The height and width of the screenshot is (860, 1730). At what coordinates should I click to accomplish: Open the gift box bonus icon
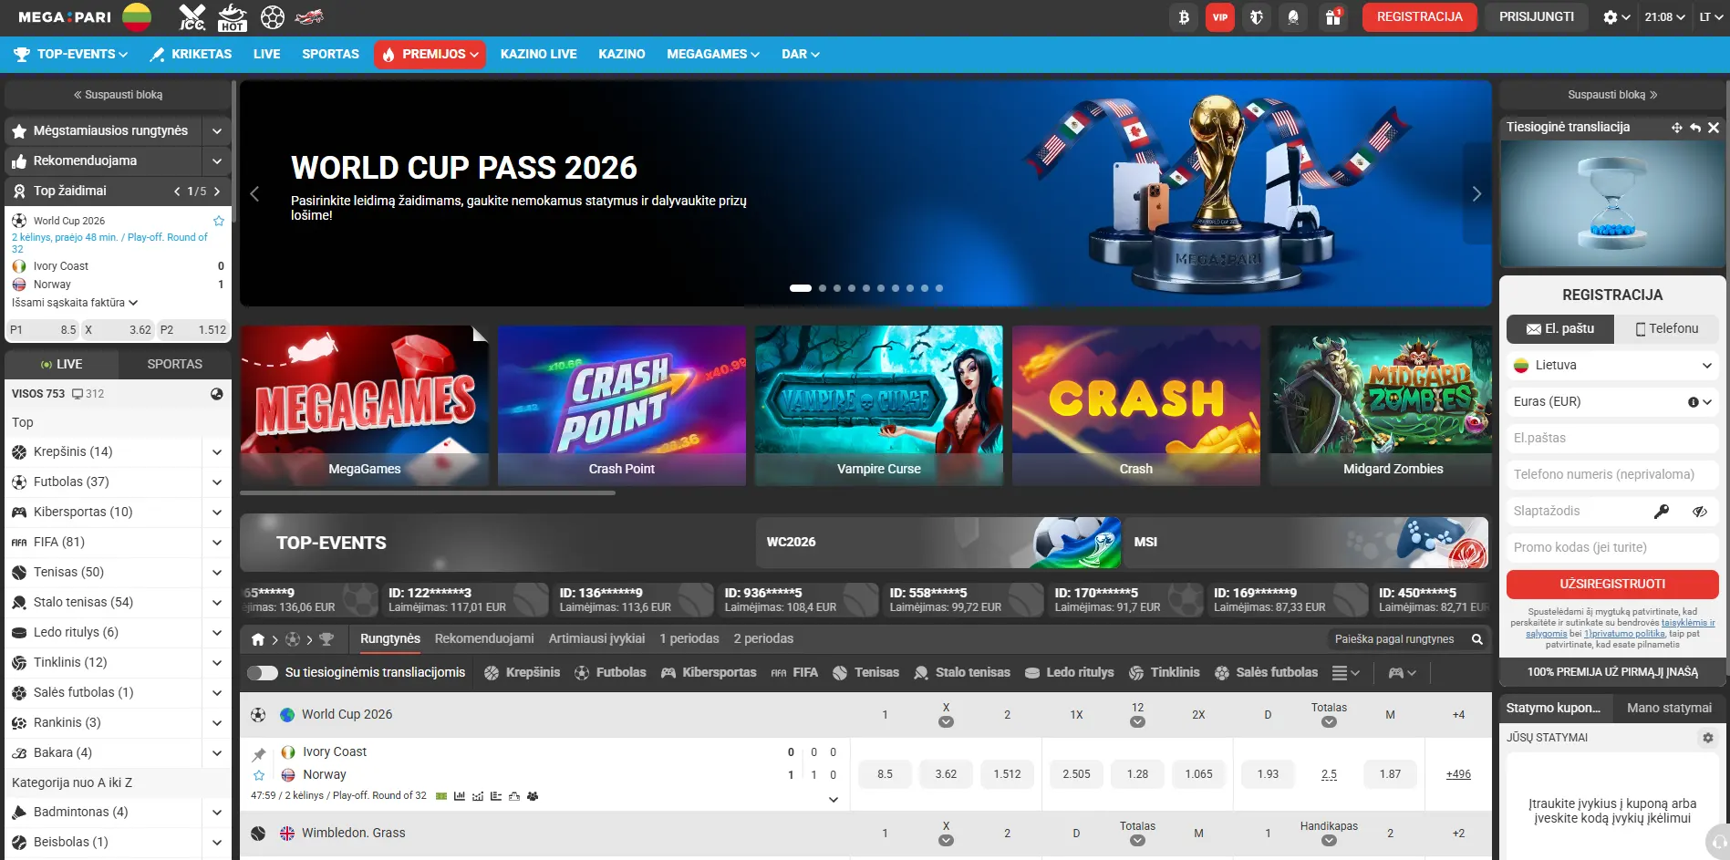coord(1333,17)
